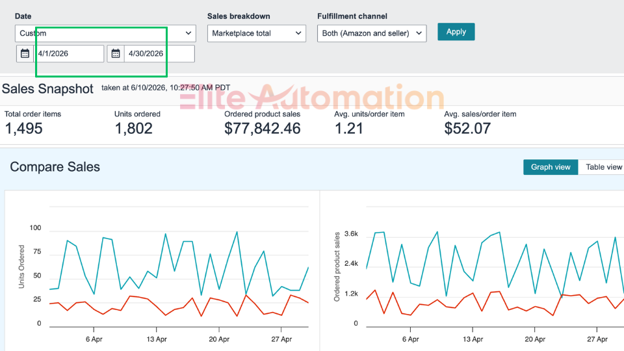
Task: Select the Total order items value 1,495
Action: click(x=23, y=129)
